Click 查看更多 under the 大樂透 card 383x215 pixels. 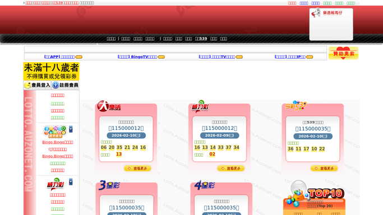pos(137,169)
